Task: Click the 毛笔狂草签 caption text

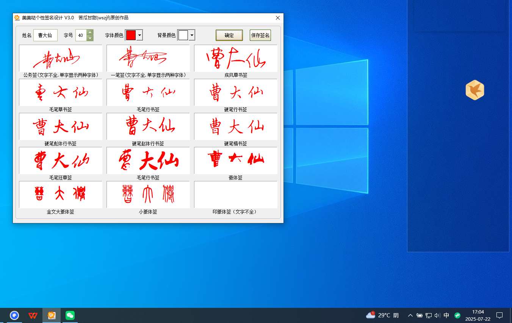Action: [61, 178]
